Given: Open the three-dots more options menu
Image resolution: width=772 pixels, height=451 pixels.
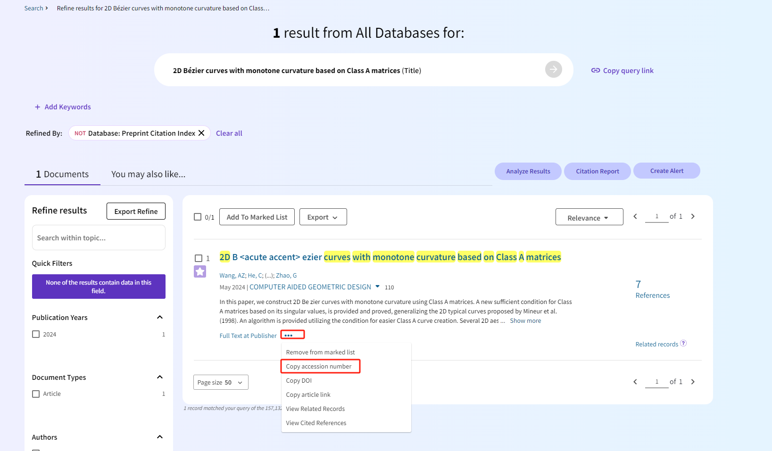Looking at the screenshot, I should pos(289,335).
